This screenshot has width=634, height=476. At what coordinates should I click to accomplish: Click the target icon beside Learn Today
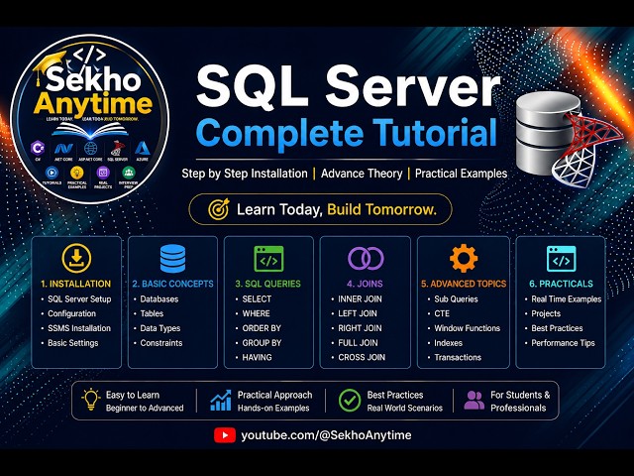tap(219, 209)
